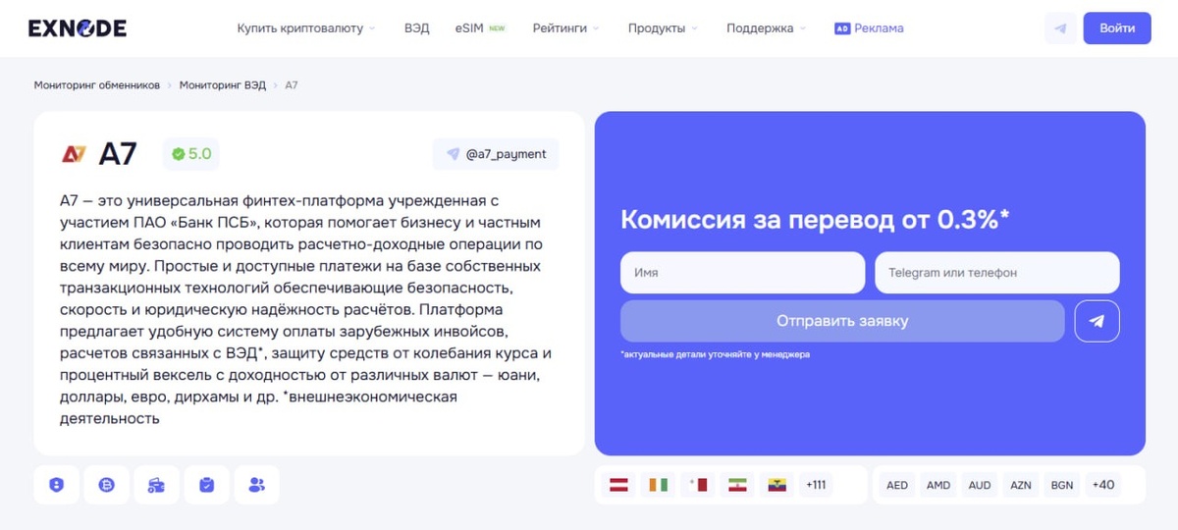This screenshot has height=530, width=1178.
Task: Open the Реклама link in the header
Action: pyautogui.click(x=869, y=28)
